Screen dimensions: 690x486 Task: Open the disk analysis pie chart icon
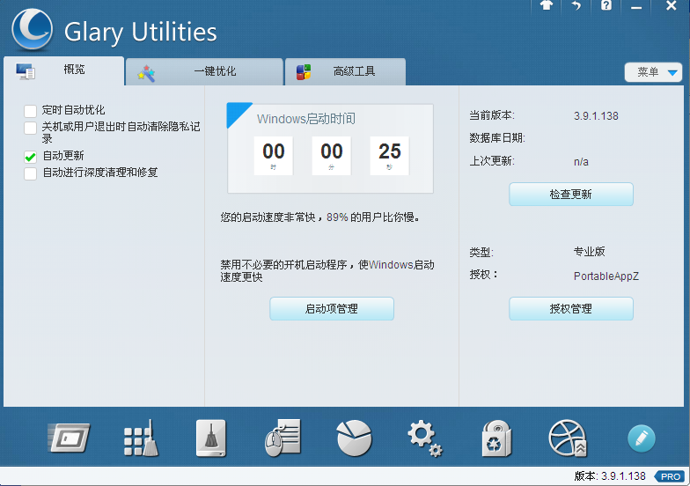coord(354,438)
